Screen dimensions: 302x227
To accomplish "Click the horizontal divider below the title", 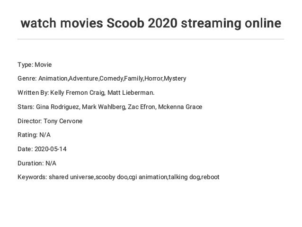I will point(151,39).
